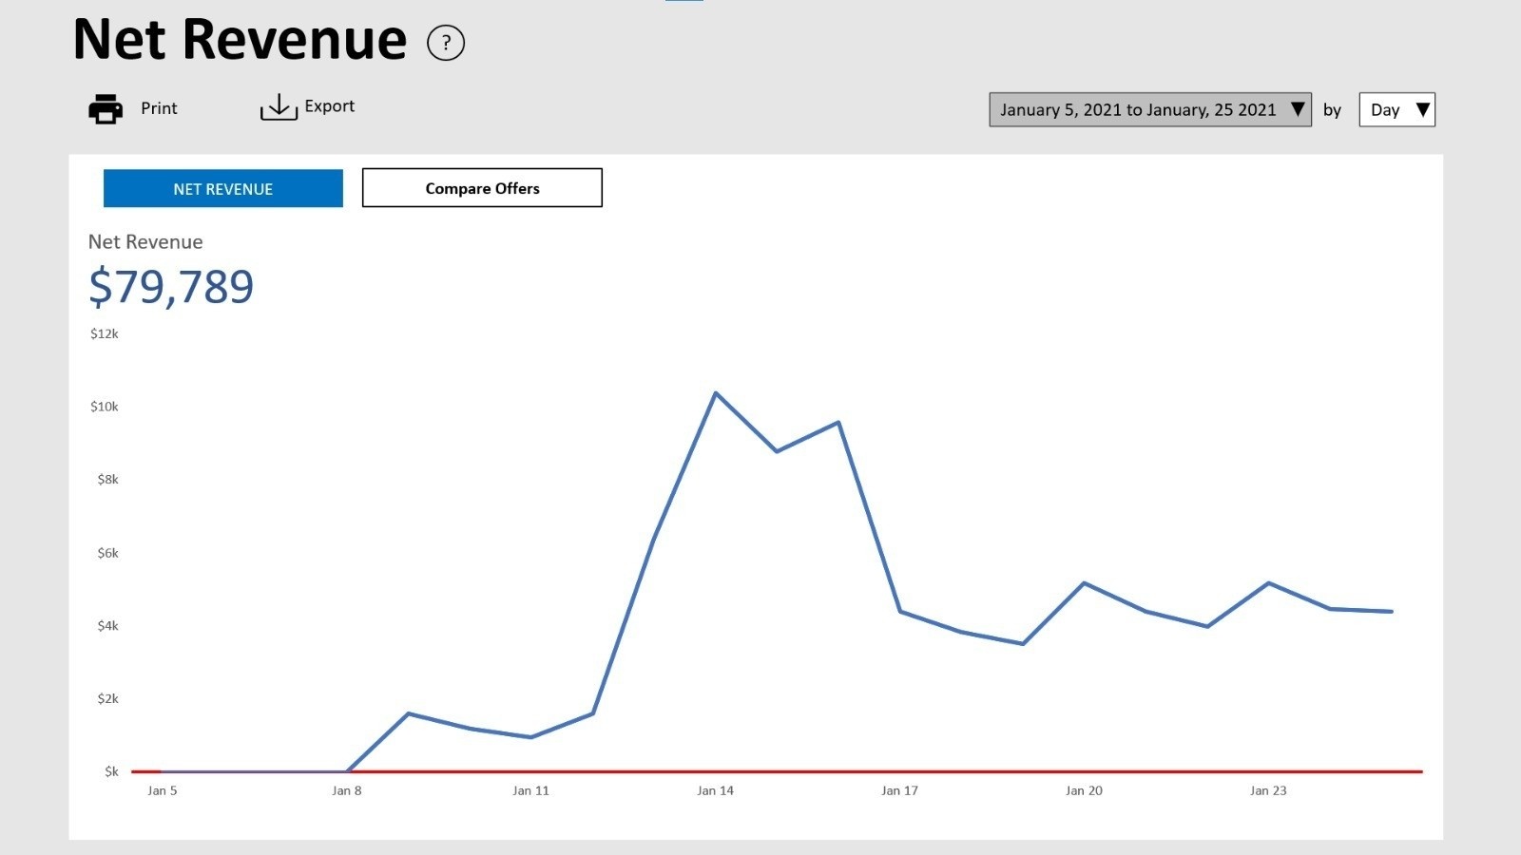
Task: Click the $6k axis label
Action: click(107, 553)
